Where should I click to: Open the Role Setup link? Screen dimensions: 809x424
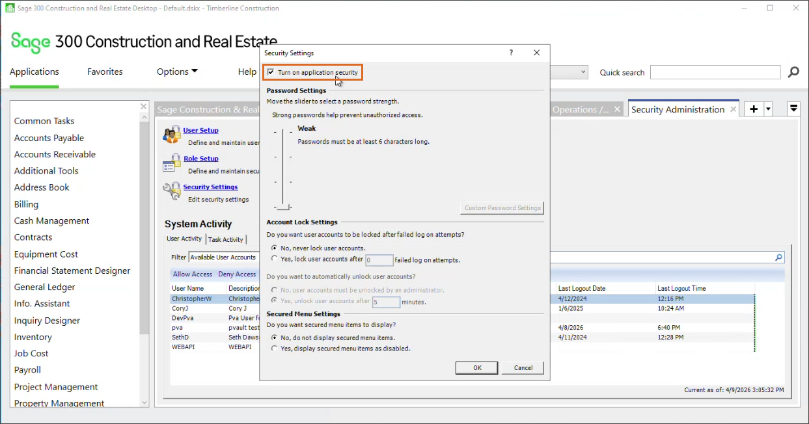[200, 159]
